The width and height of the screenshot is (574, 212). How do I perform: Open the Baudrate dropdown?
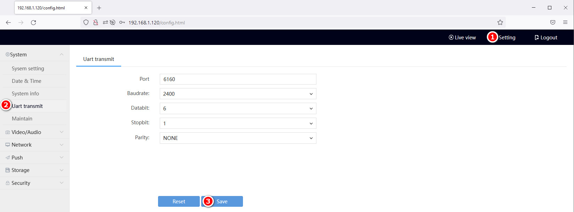click(x=238, y=94)
